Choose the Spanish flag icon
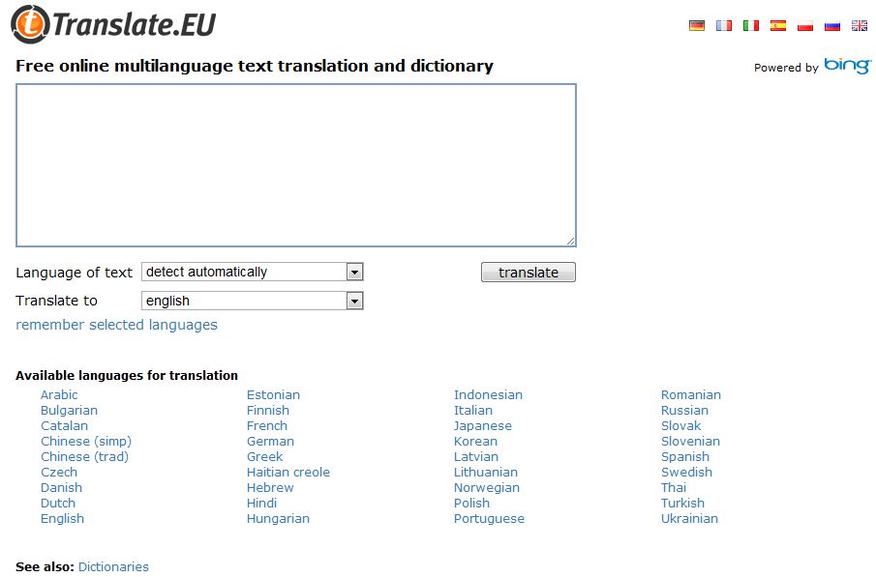Image resolution: width=876 pixels, height=577 pixels. click(777, 26)
